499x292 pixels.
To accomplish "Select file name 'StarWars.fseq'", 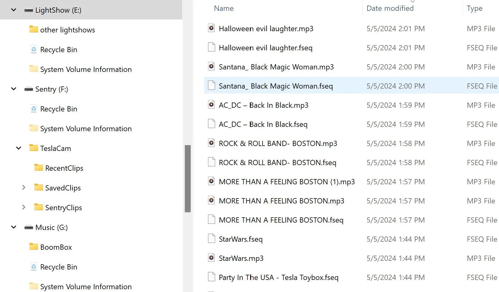I will pyautogui.click(x=241, y=239).
